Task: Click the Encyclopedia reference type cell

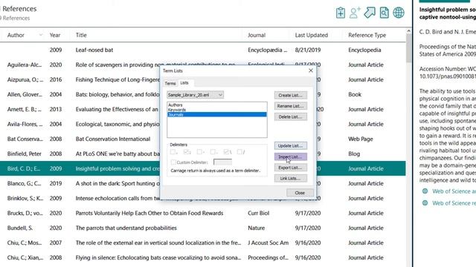Action: point(364,50)
